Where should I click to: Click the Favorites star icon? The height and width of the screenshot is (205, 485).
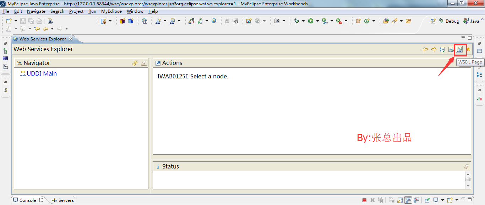pos(468,49)
